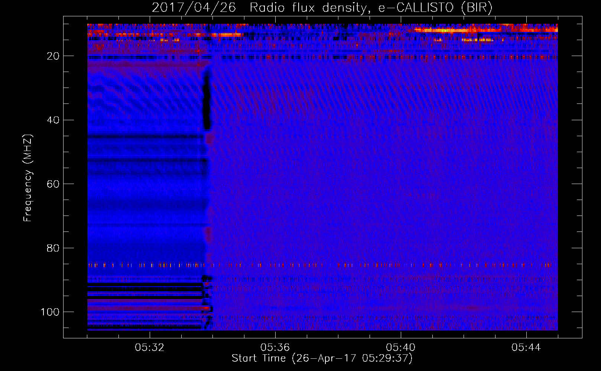Click the 05:40 time tick label

point(401,348)
